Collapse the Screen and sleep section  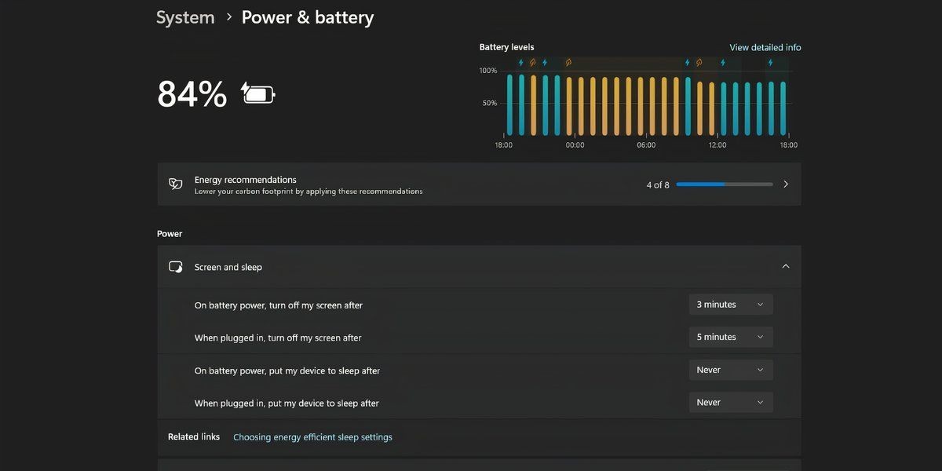point(786,267)
